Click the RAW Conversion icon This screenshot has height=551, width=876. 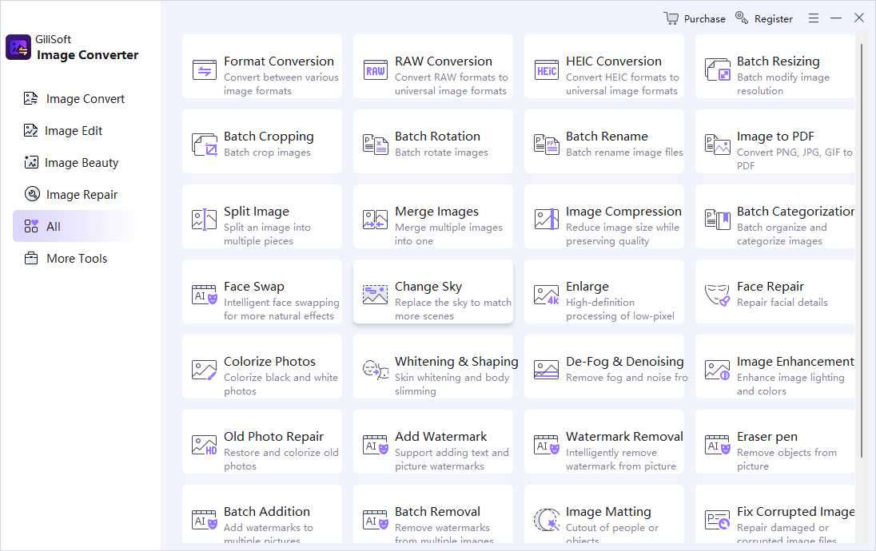coord(376,70)
